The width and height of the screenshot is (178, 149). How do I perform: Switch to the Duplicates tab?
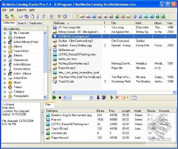click(35, 23)
